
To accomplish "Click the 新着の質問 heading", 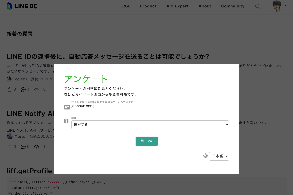I will coord(20,34).
